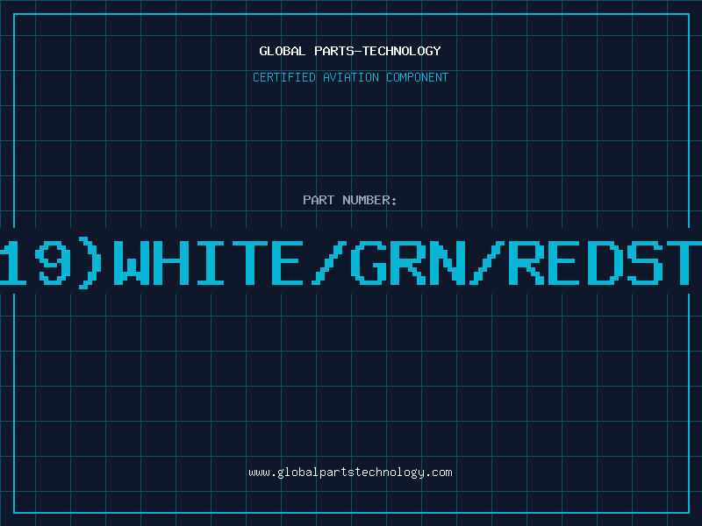702x526 pixels.
Task: Click the word TECHNOLOGY in the title
Action: pos(402,51)
